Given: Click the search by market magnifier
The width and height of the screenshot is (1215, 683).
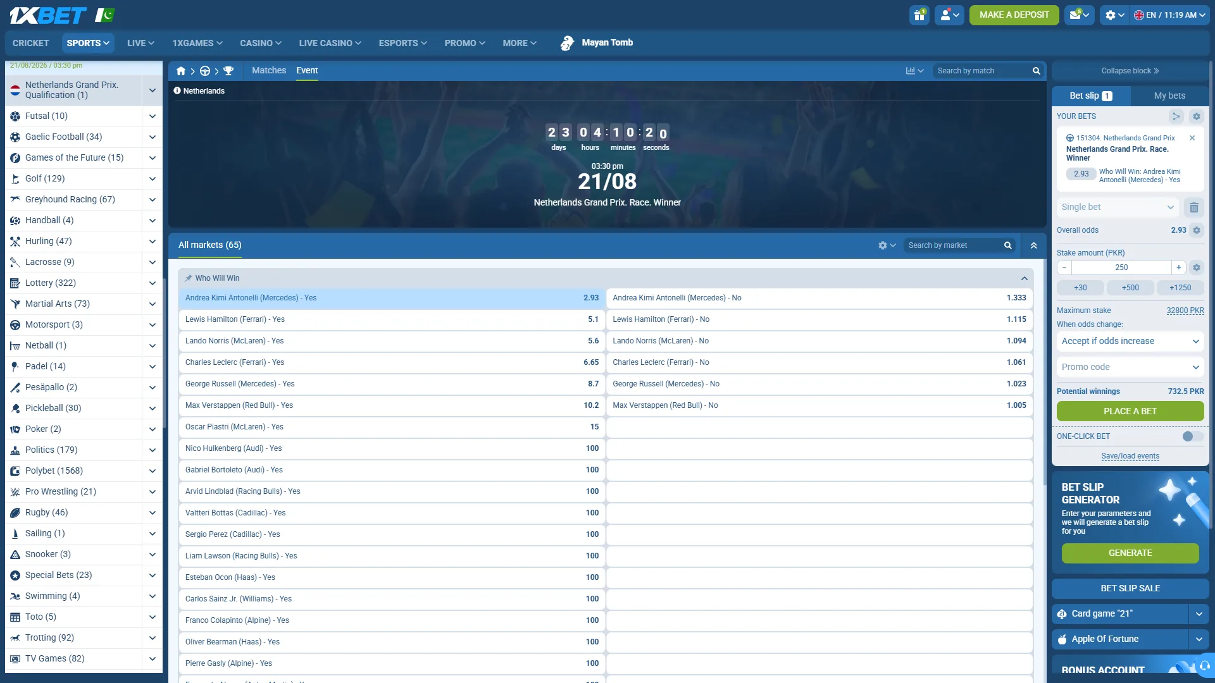Looking at the screenshot, I should 1007,245.
